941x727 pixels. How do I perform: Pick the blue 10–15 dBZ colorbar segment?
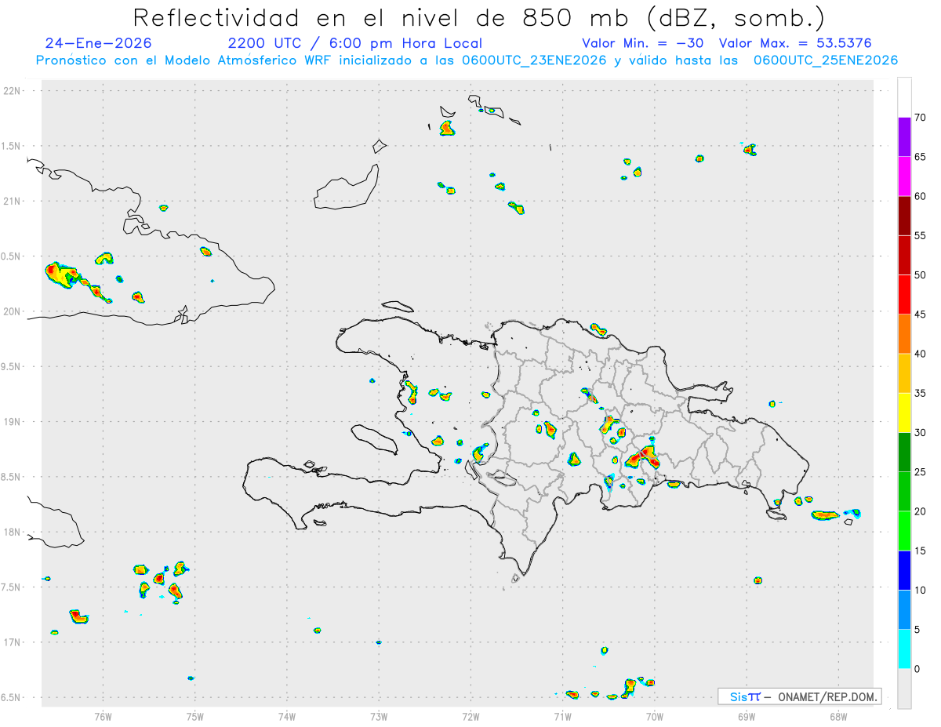pos(904,570)
